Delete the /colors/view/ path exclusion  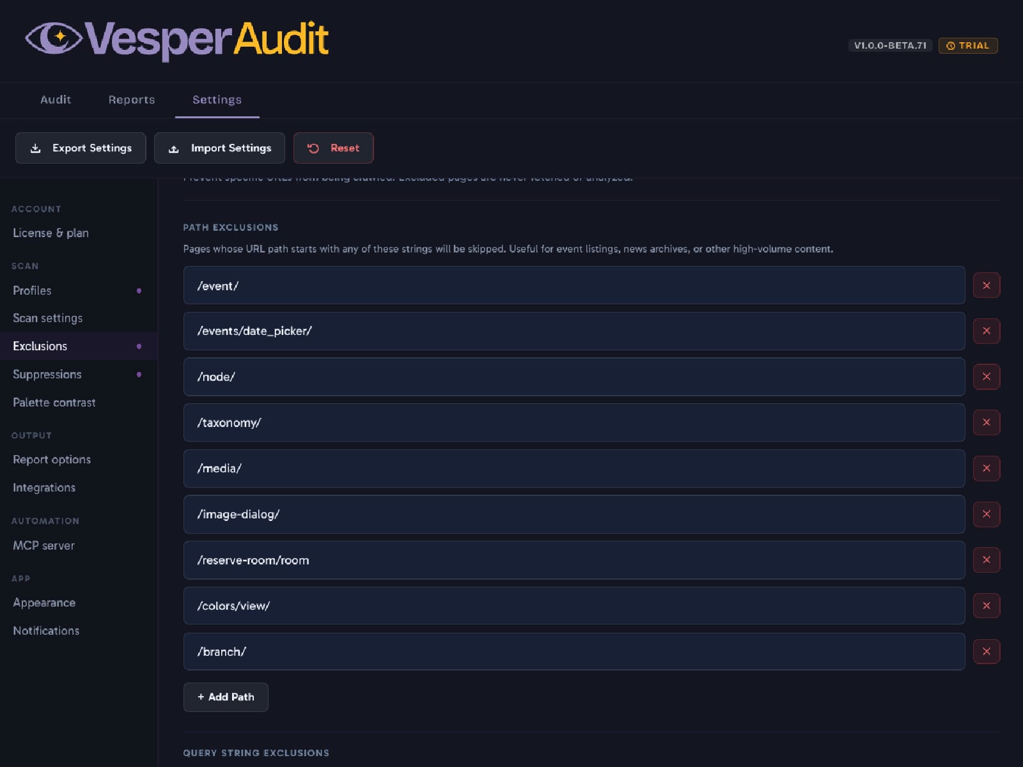click(x=987, y=606)
